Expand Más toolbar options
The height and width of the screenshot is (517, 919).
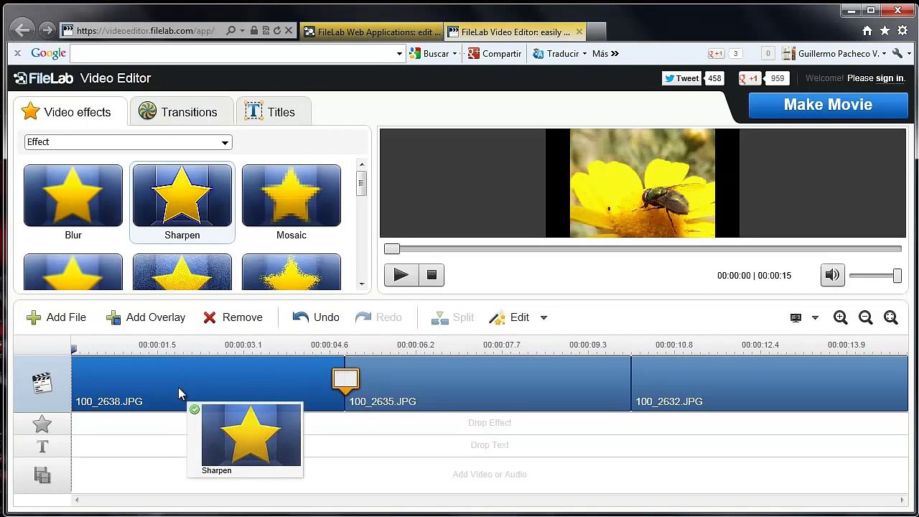605,54
